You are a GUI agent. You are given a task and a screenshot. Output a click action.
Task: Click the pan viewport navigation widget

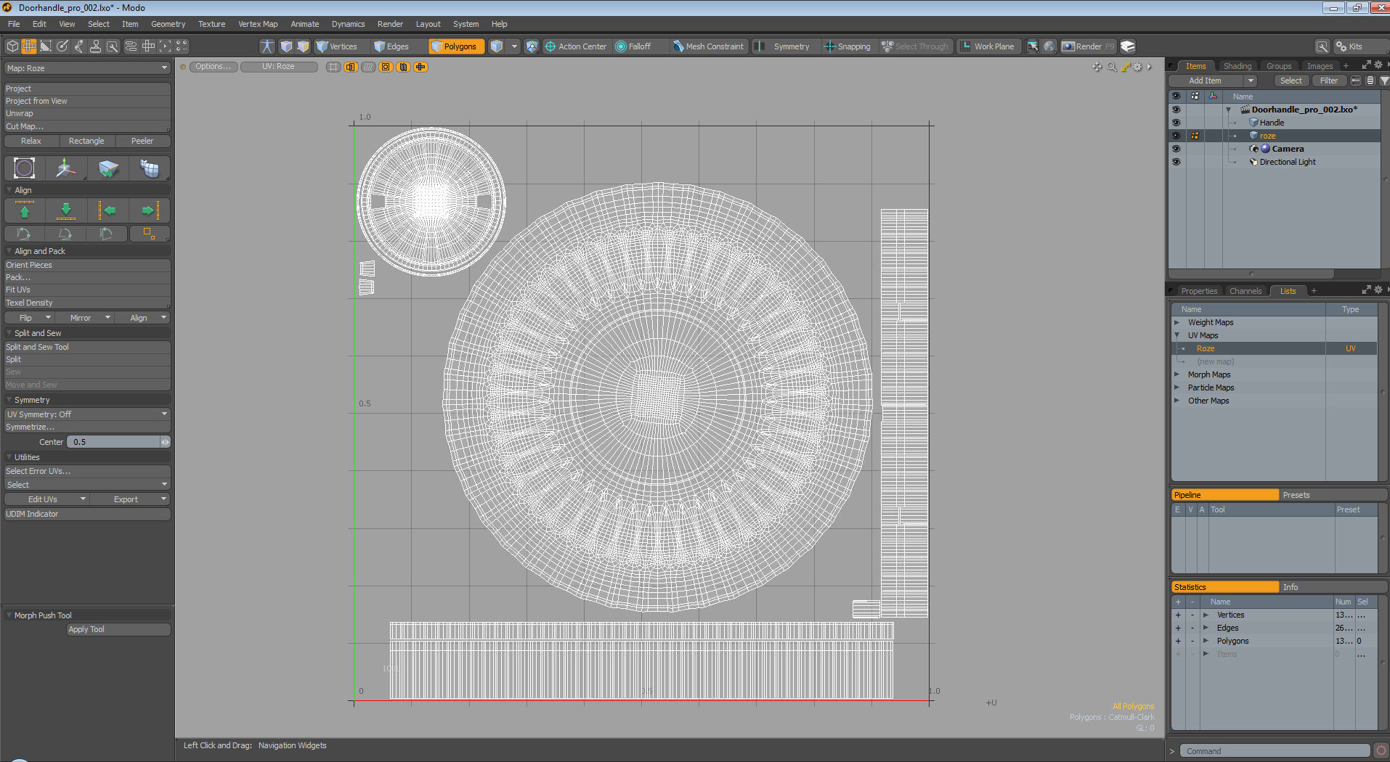[x=1097, y=67]
